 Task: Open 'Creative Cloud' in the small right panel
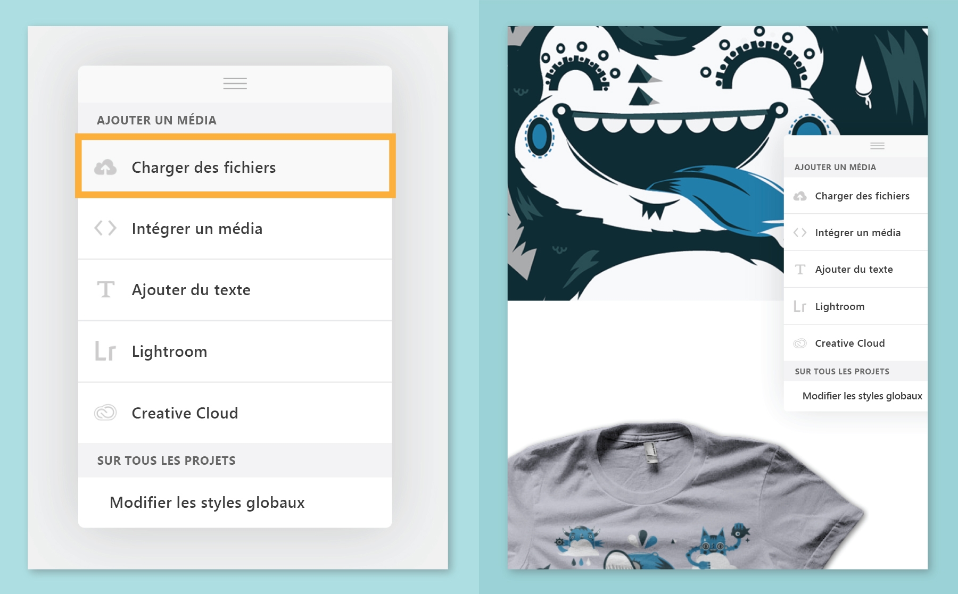(x=856, y=343)
